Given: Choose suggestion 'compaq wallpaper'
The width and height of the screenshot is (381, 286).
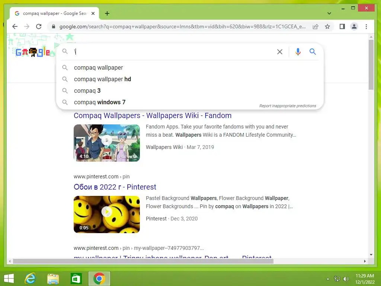Looking at the screenshot, I should (x=190, y=68).
